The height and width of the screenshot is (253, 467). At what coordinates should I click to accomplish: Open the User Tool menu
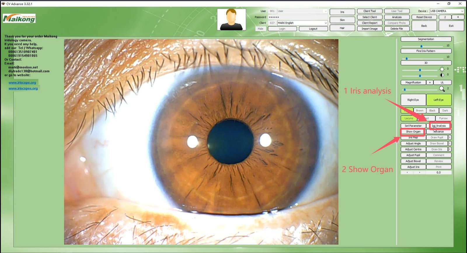pos(397,11)
